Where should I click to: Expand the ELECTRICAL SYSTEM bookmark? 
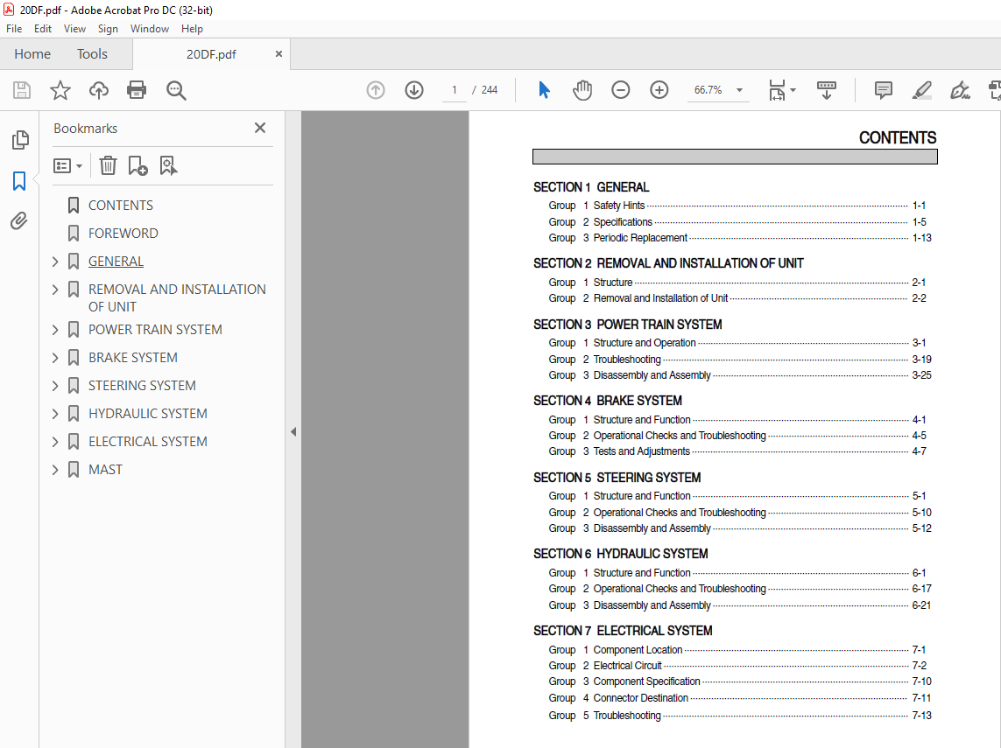click(55, 442)
